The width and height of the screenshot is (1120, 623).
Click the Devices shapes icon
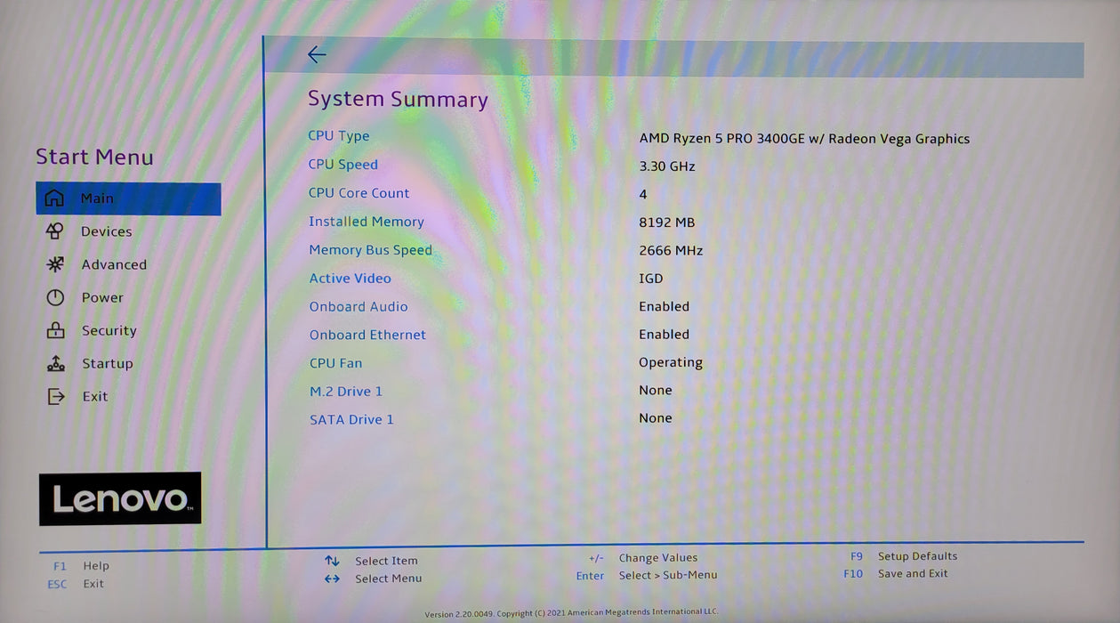pos(54,231)
